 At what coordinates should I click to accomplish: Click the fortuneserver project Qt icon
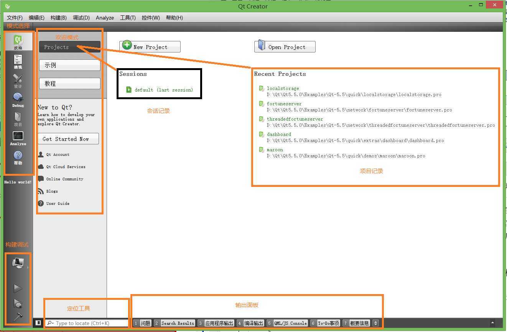[x=262, y=104]
